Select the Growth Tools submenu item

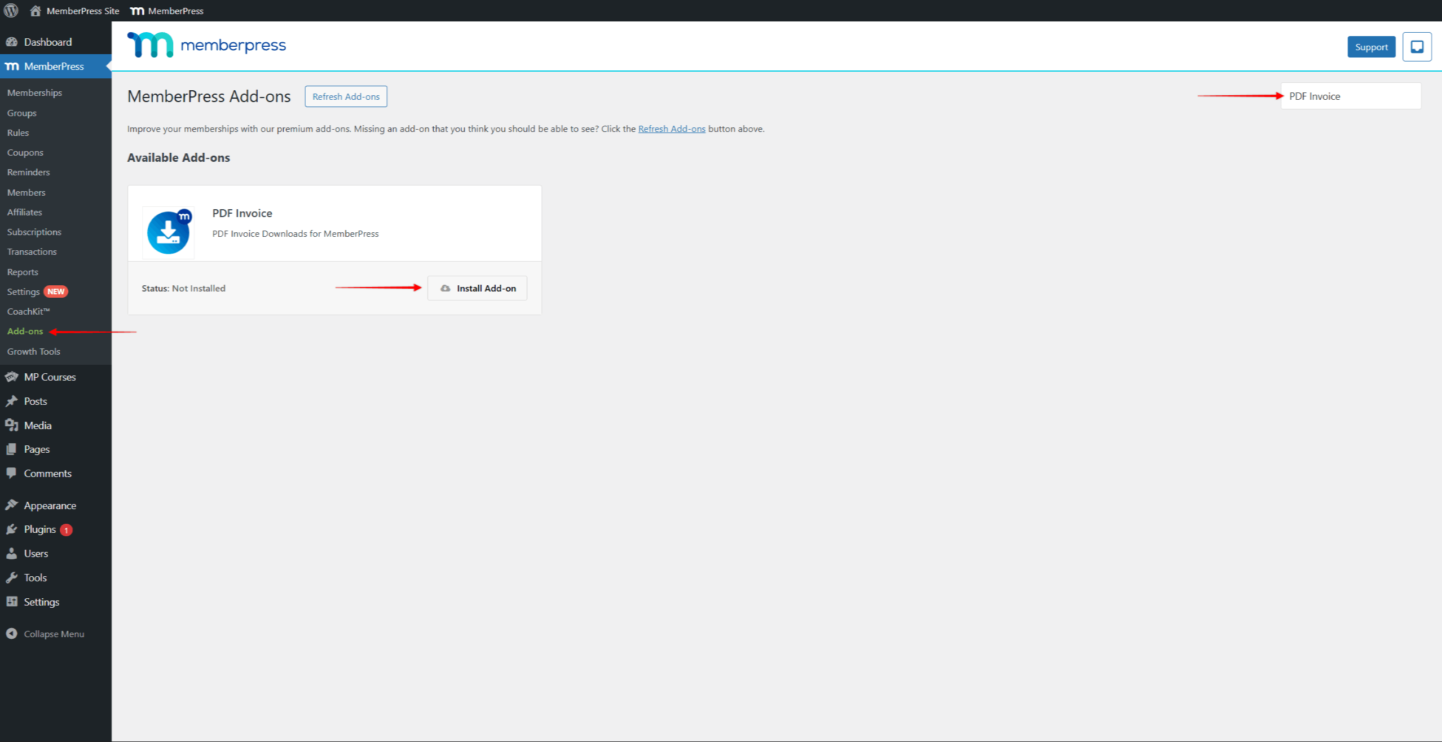[33, 352]
